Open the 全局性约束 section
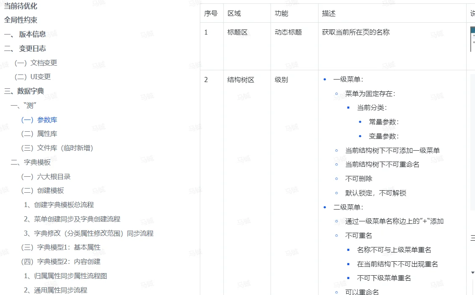The image size is (475, 295). click(x=20, y=20)
